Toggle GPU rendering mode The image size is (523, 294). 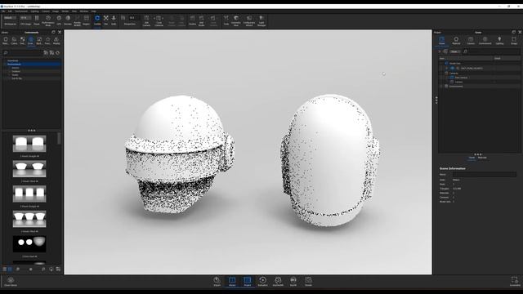(x=59, y=20)
